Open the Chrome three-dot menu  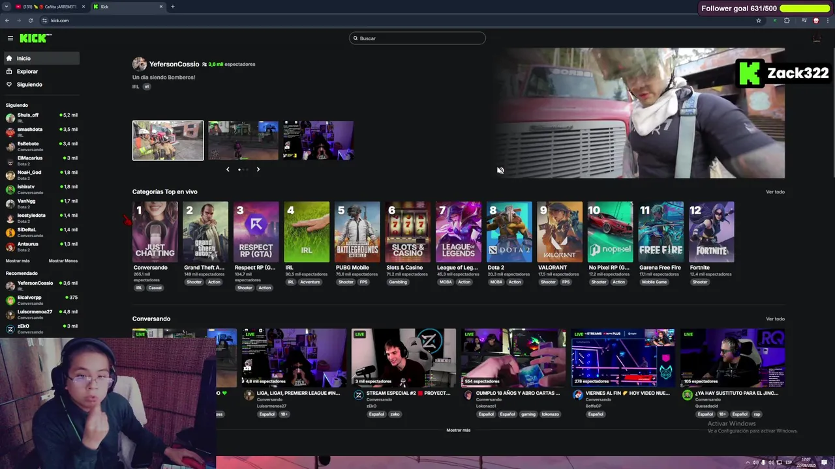[828, 20]
